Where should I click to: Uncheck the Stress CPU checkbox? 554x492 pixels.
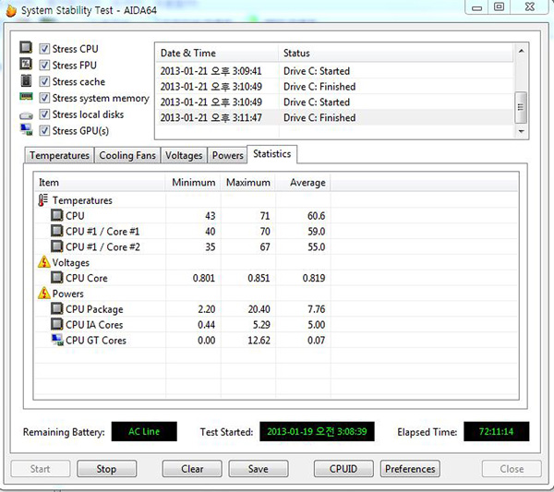pos(44,49)
